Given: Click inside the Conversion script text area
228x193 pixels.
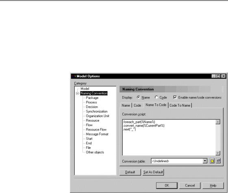Looking at the screenshot, I should click(169, 137).
